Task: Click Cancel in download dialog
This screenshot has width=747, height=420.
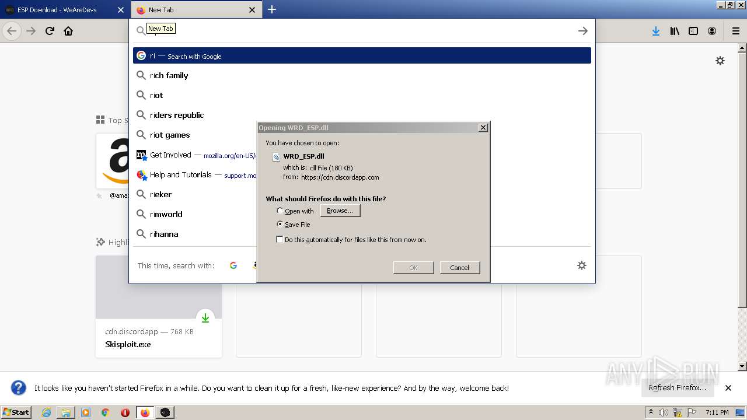Action: (459, 268)
